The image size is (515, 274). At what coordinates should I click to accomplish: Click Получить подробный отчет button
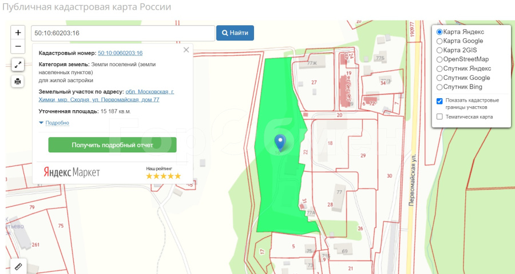112,145
